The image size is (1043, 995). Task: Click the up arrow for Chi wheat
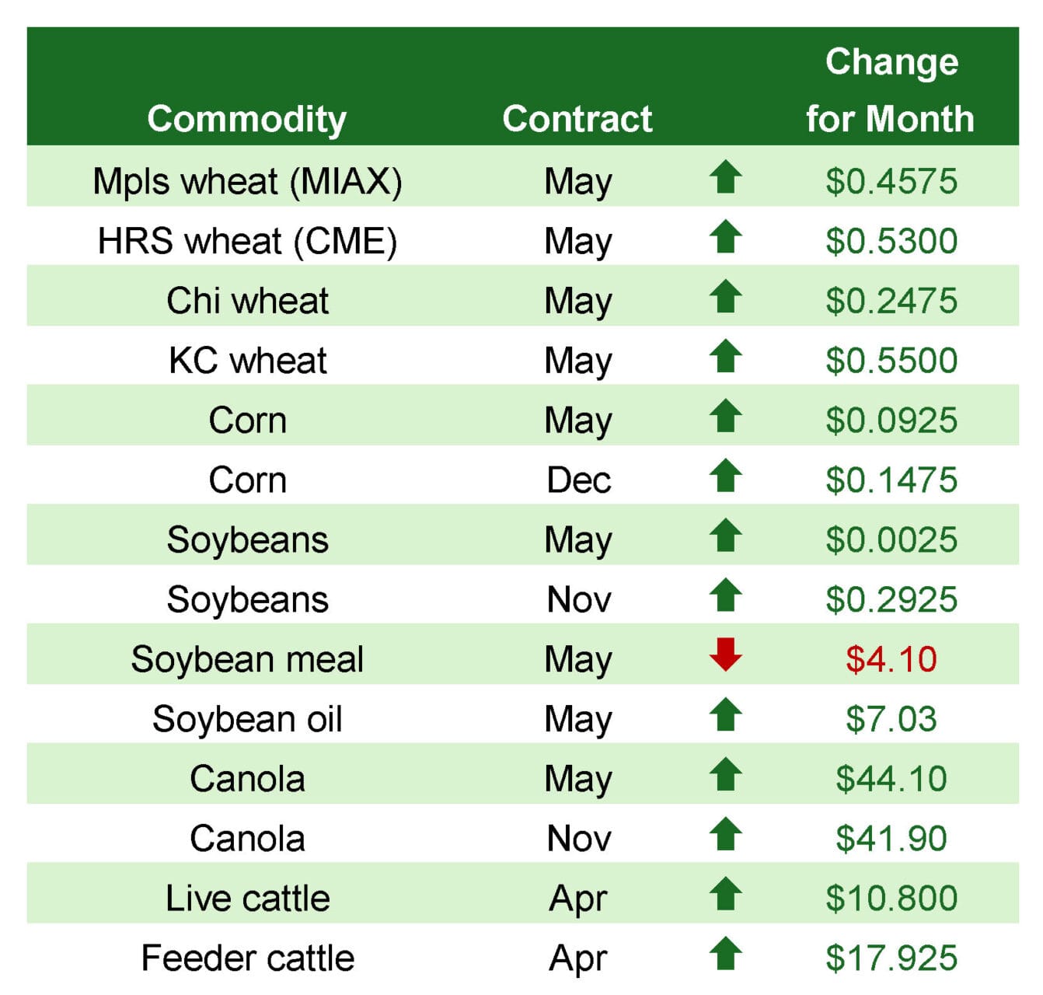point(725,297)
